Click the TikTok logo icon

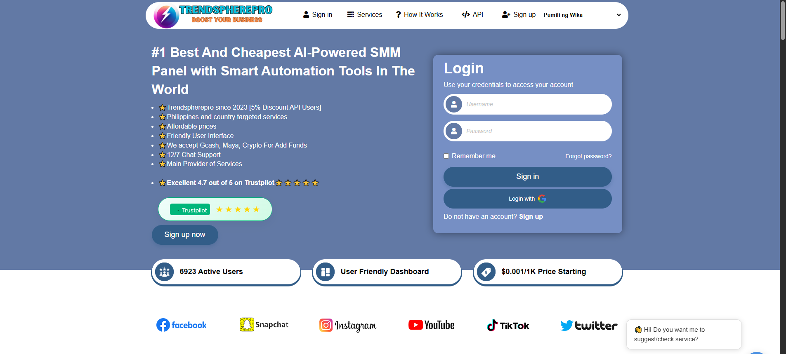coord(492,326)
